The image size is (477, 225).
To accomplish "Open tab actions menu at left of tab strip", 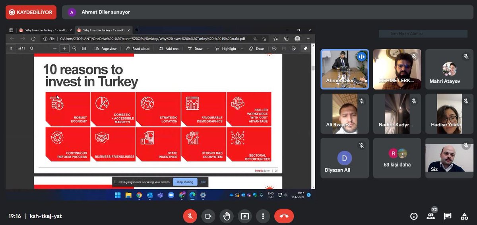I will [x=11, y=30].
